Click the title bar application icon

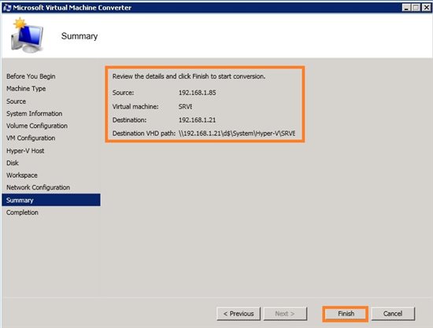(7, 7)
